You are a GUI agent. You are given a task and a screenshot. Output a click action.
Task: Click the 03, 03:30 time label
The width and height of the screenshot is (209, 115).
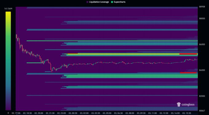pyautogui.click(x=96, y=113)
